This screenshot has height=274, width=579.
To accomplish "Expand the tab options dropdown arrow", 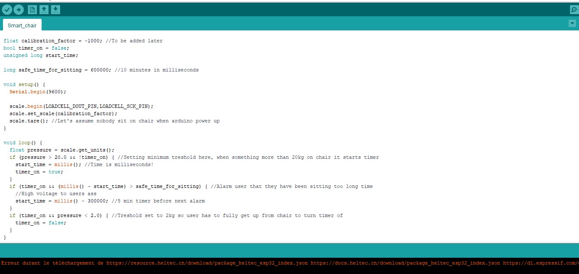I will [x=572, y=24].
